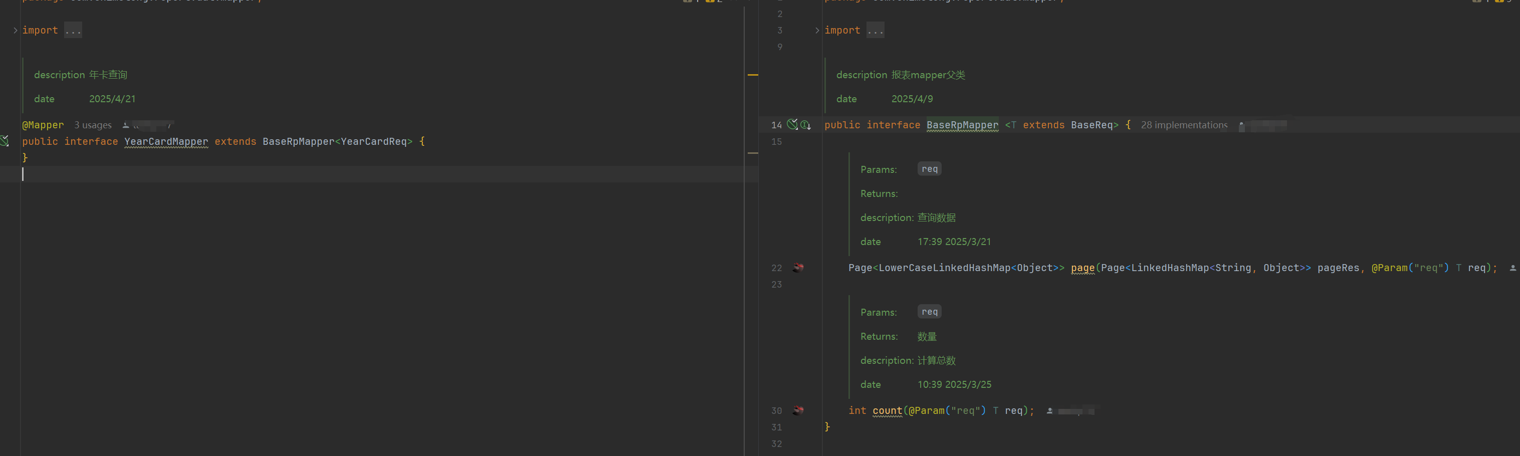
Task: Open the 28 implementations hint for BaseRpMapper
Action: click(x=1184, y=125)
